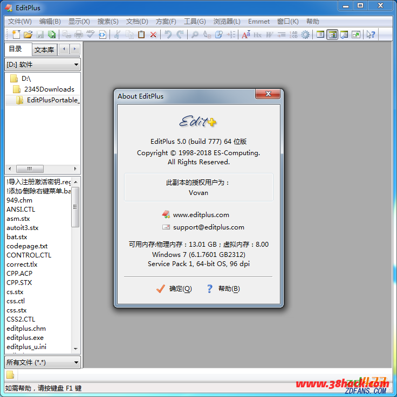Toggle the Directory window button
Viewport: 397px width, 397px height.
point(332,34)
